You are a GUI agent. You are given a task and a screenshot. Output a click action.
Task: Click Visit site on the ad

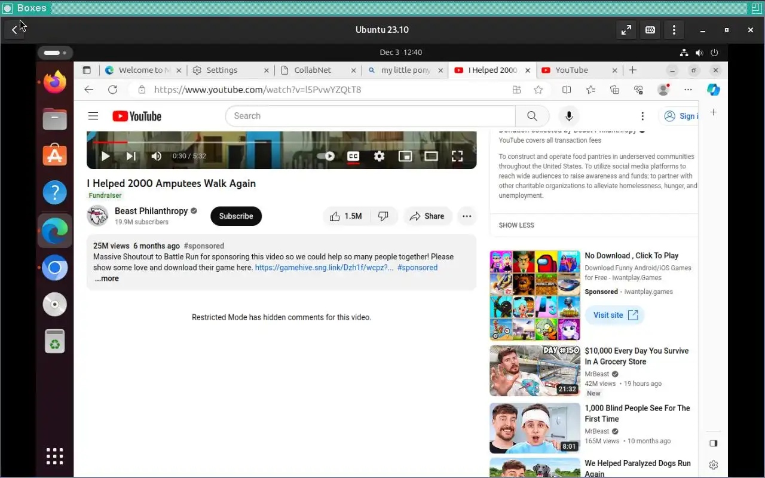[615, 315]
